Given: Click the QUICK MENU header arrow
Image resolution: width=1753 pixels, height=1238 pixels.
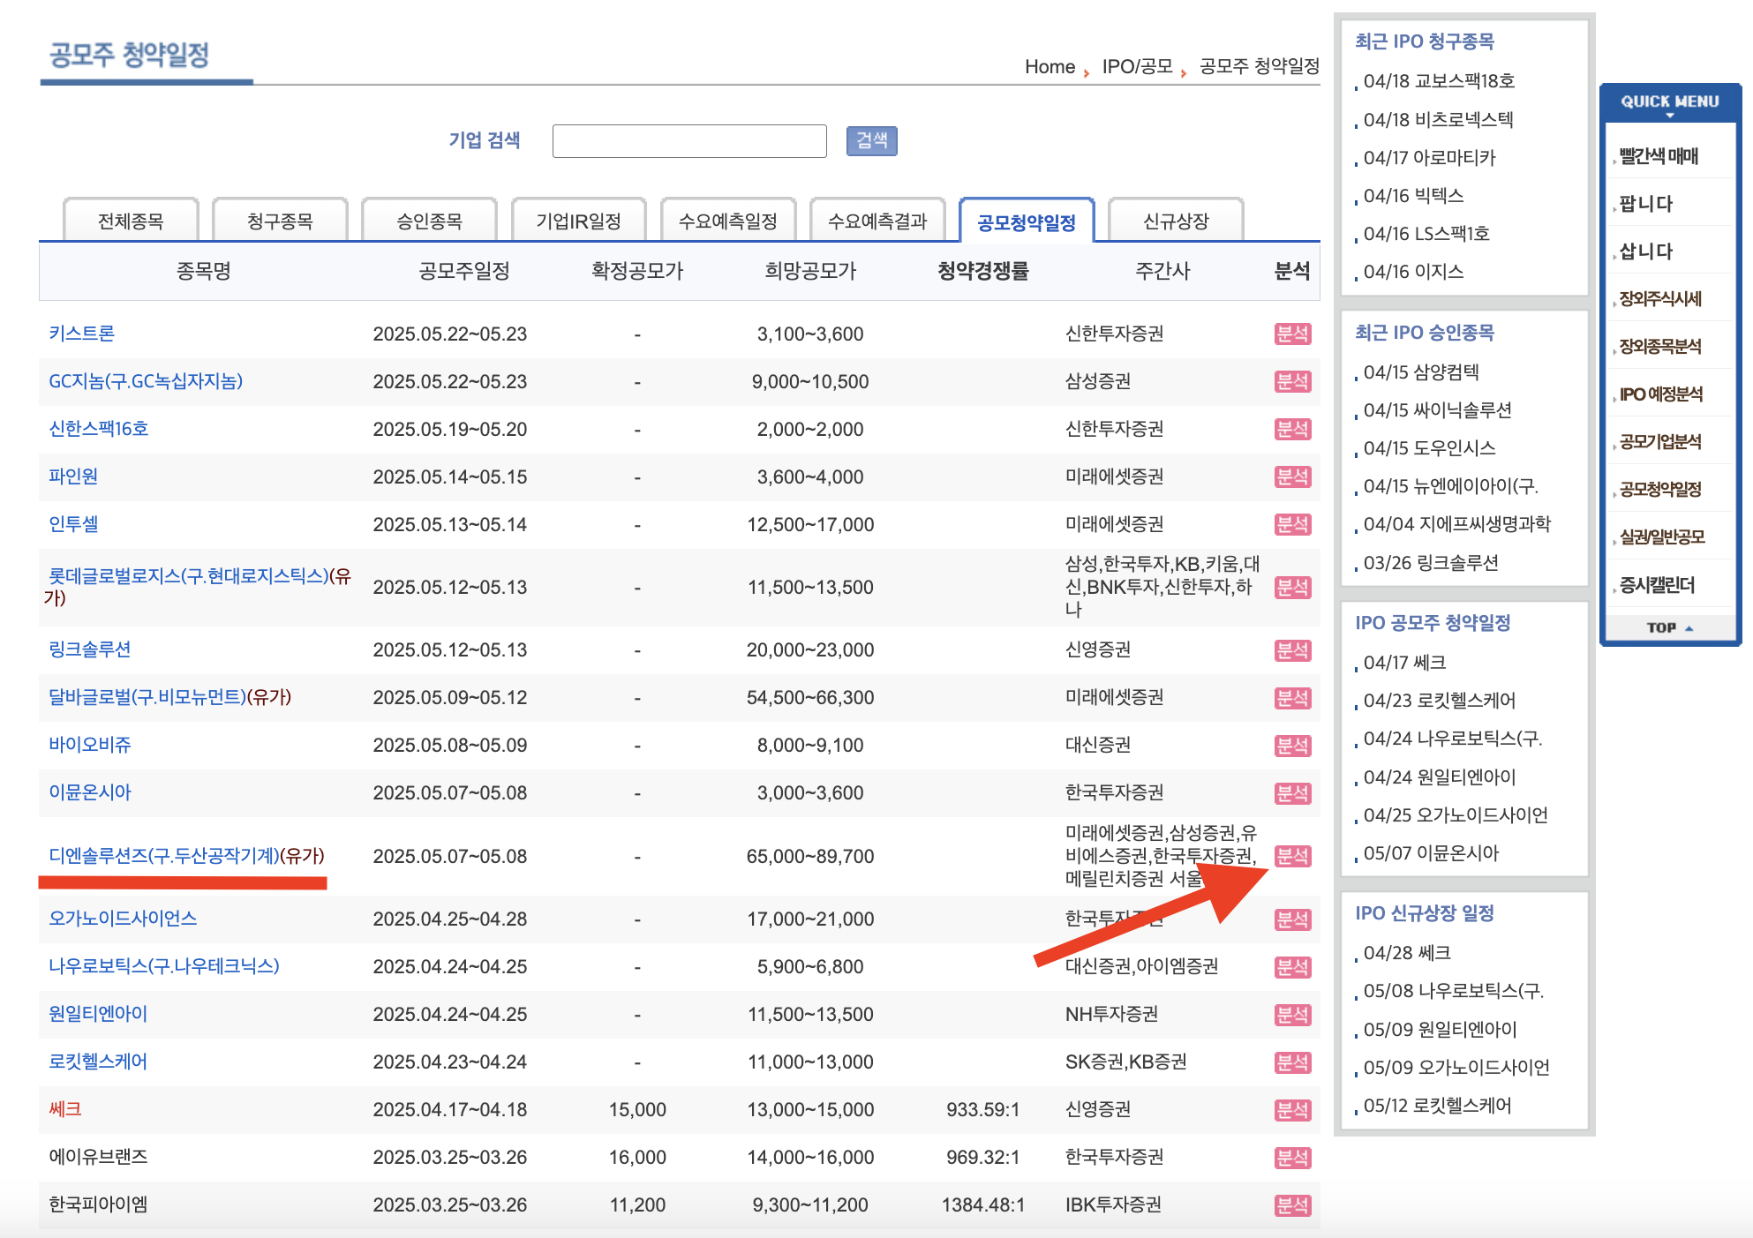Looking at the screenshot, I should click(x=1669, y=115).
